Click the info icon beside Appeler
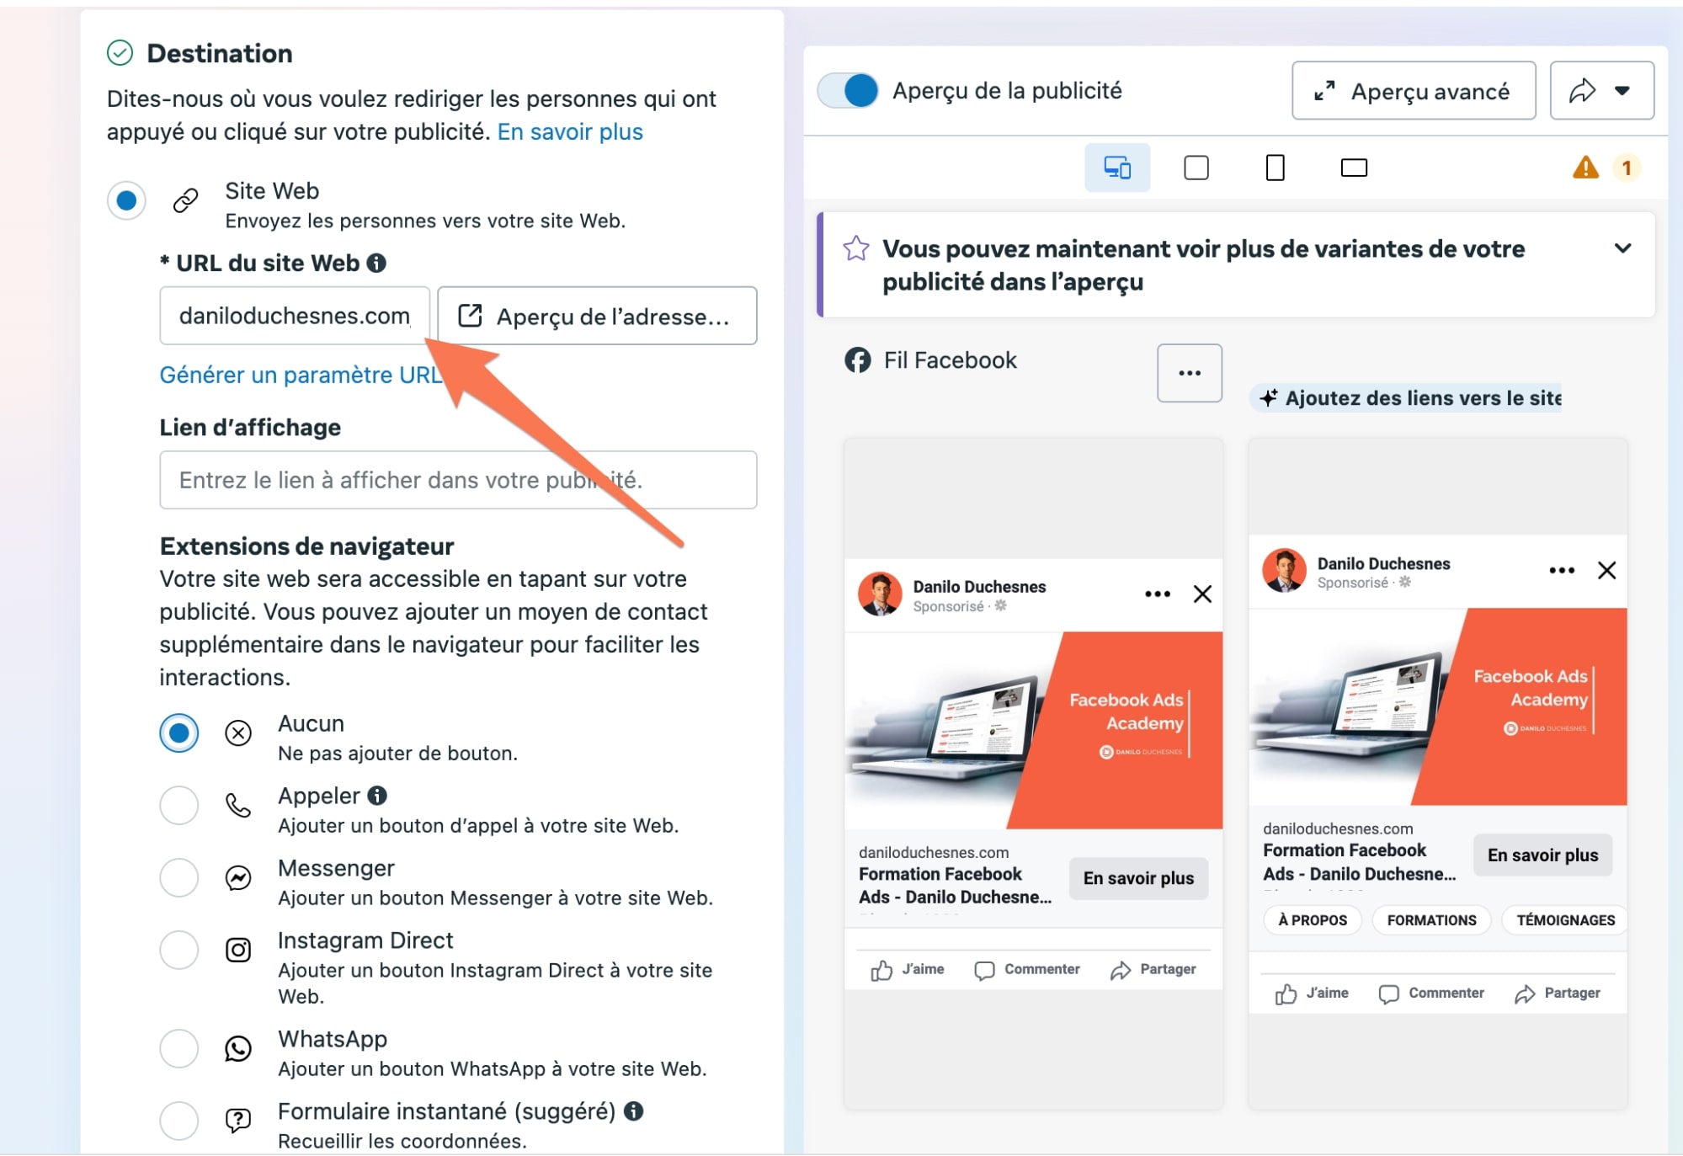 point(377,795)
